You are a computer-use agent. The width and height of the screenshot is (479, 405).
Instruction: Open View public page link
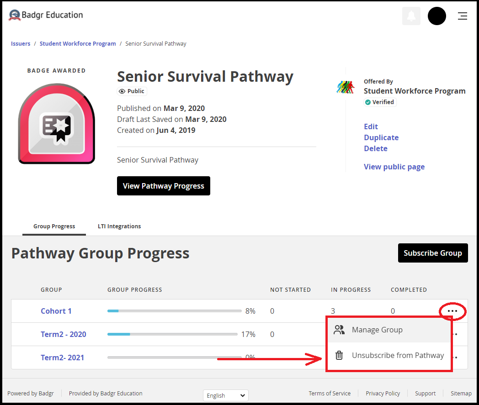click(394, 167)
